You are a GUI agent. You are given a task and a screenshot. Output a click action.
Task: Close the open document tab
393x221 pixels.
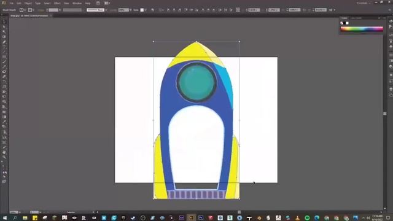51,15
